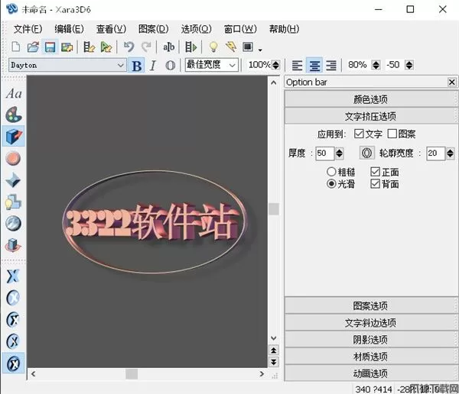
Task: Expand the 颜色选项 section button
Action: [x=370, y=99]
